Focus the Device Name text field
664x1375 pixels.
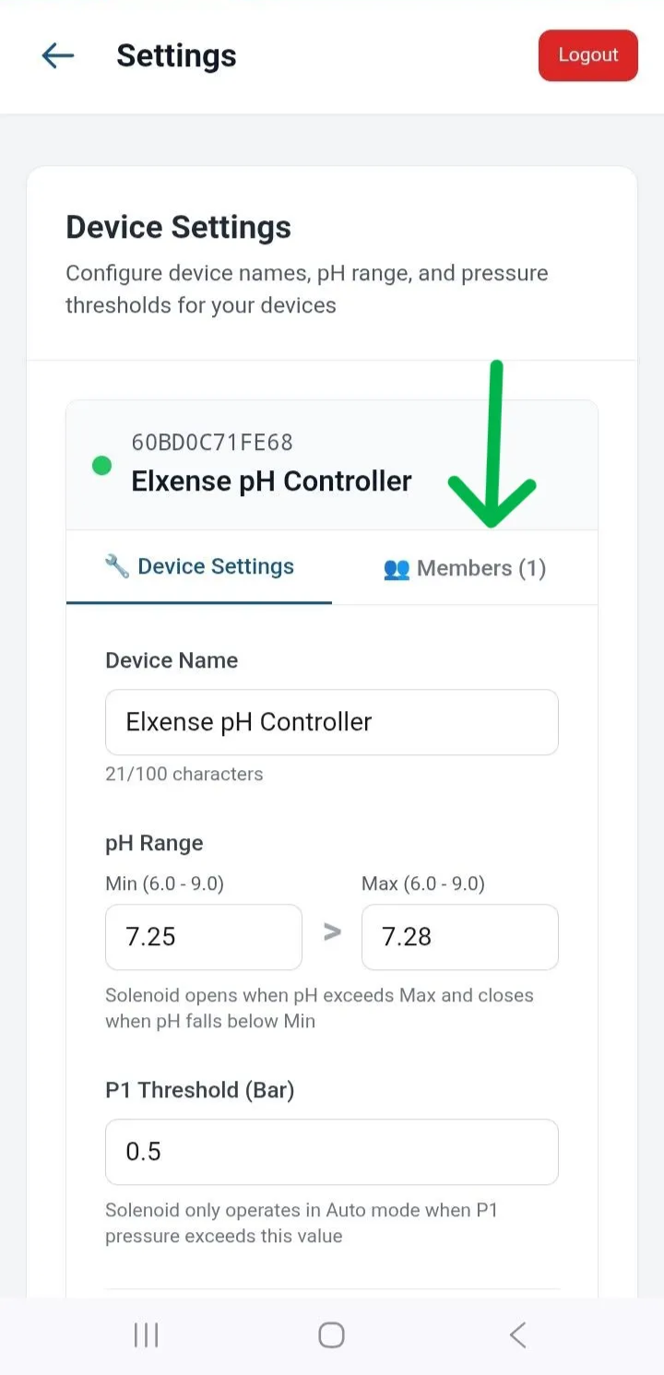pos(332,722)
